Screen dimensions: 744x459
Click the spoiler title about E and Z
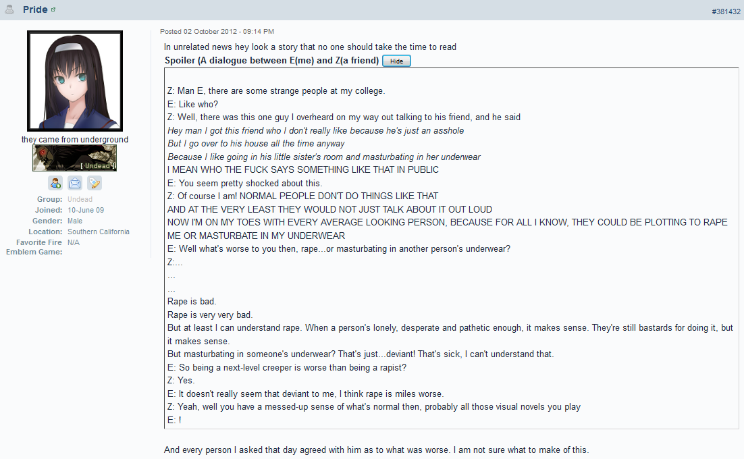(271, 60)
